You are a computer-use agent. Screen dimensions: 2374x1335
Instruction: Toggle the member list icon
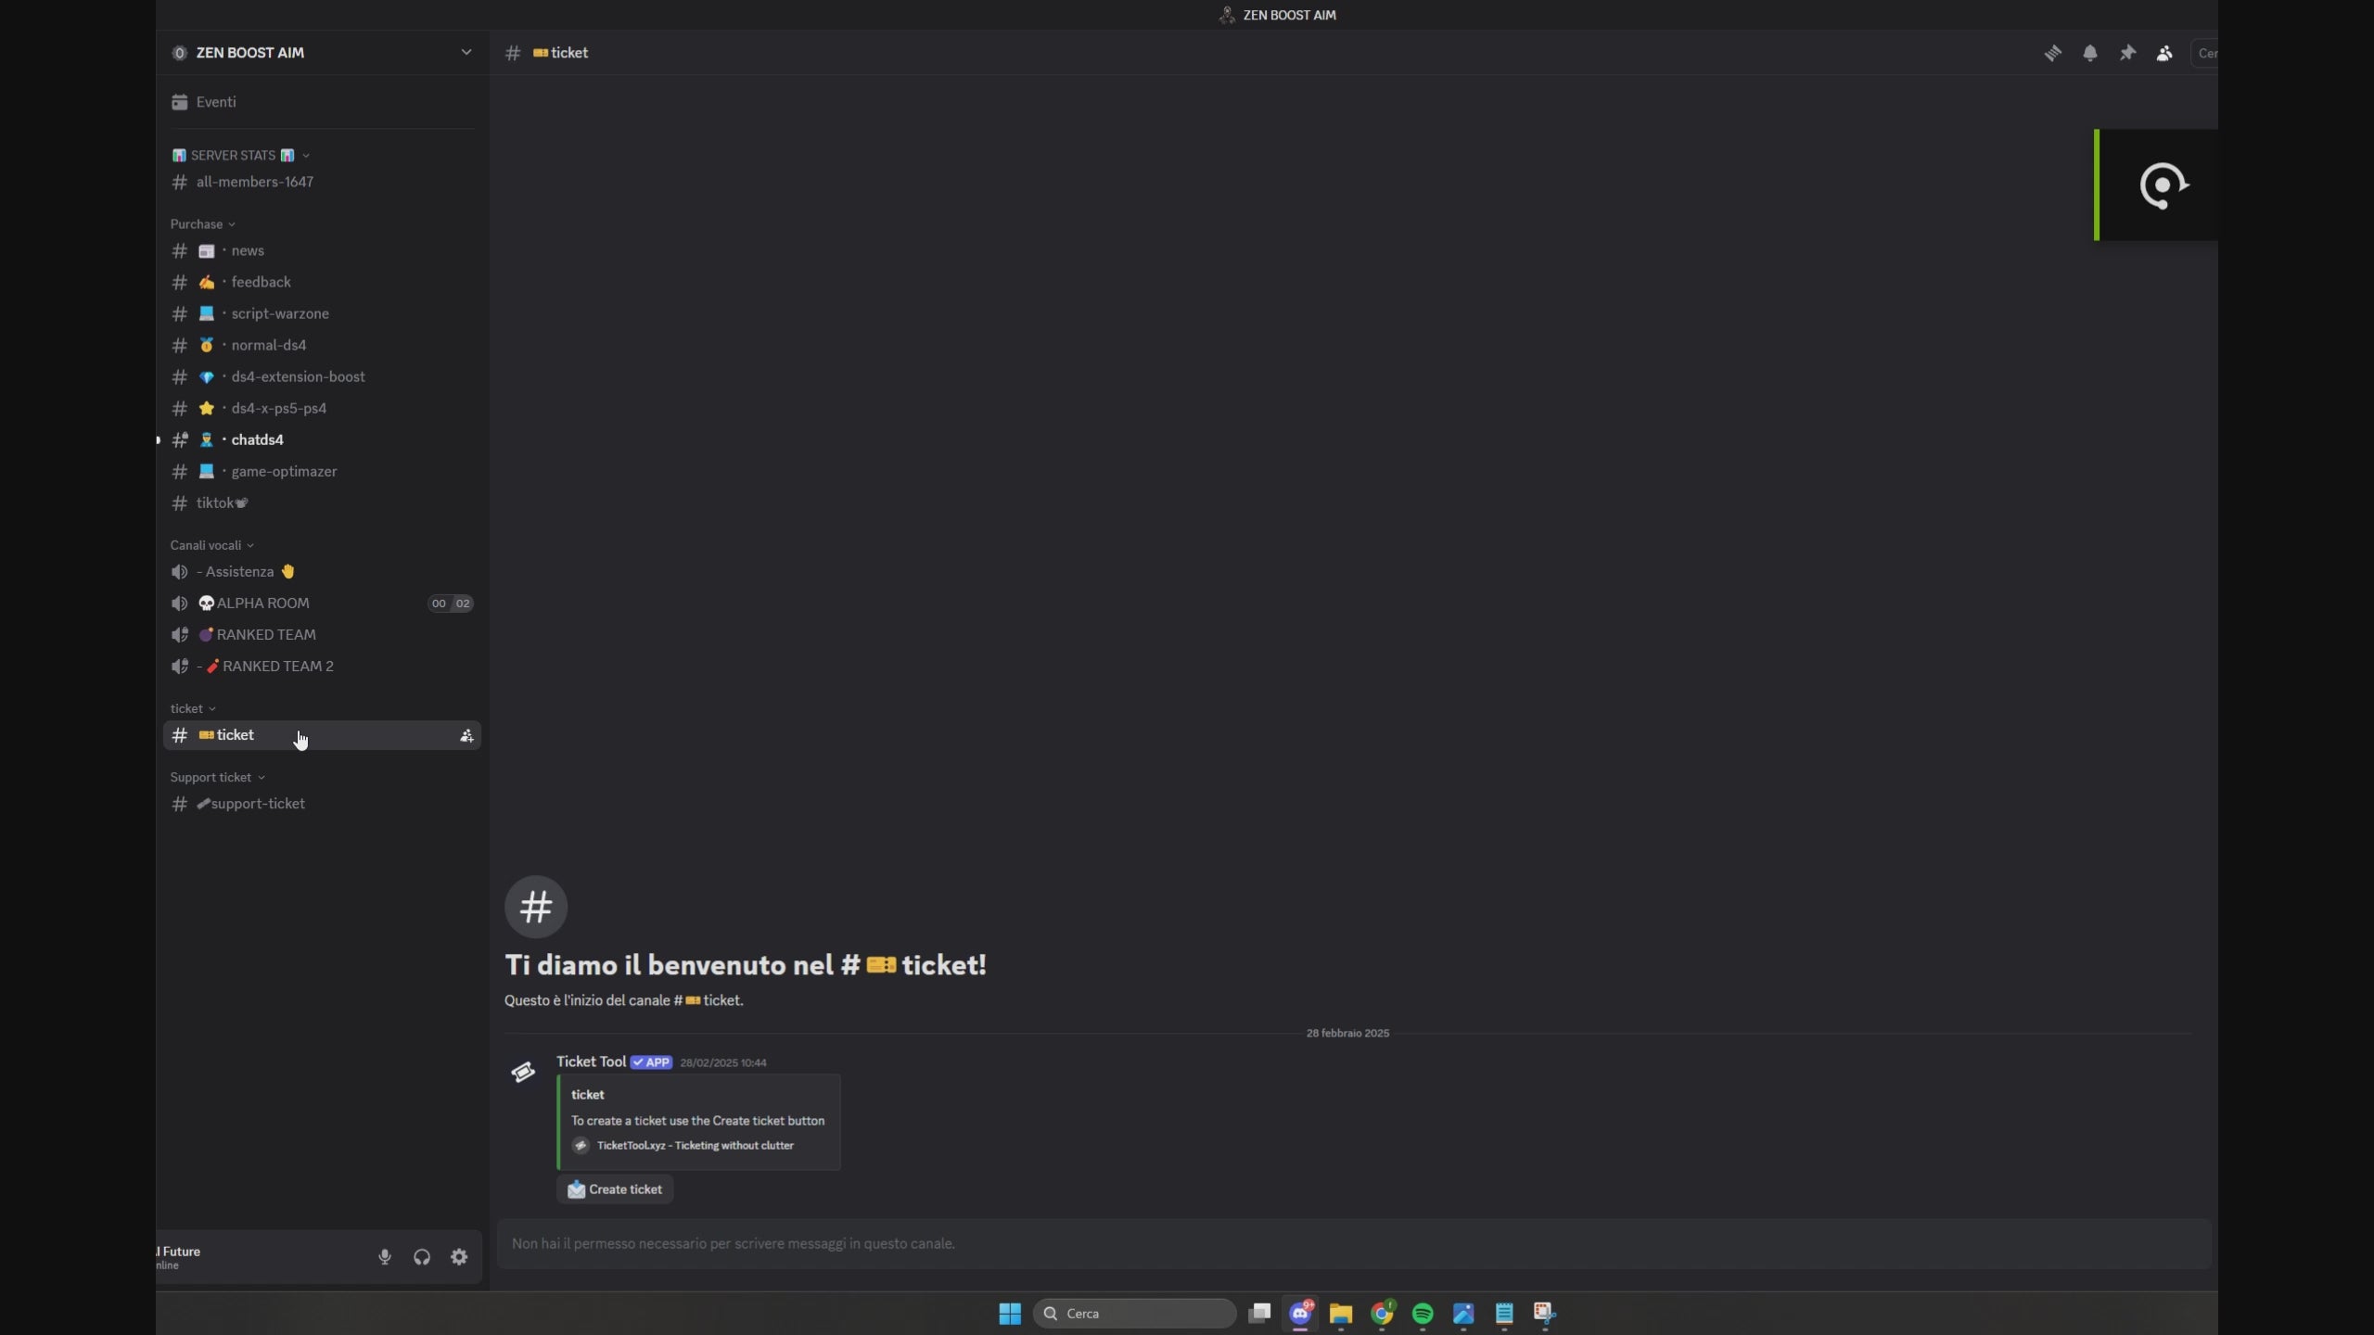point(2163,53)
